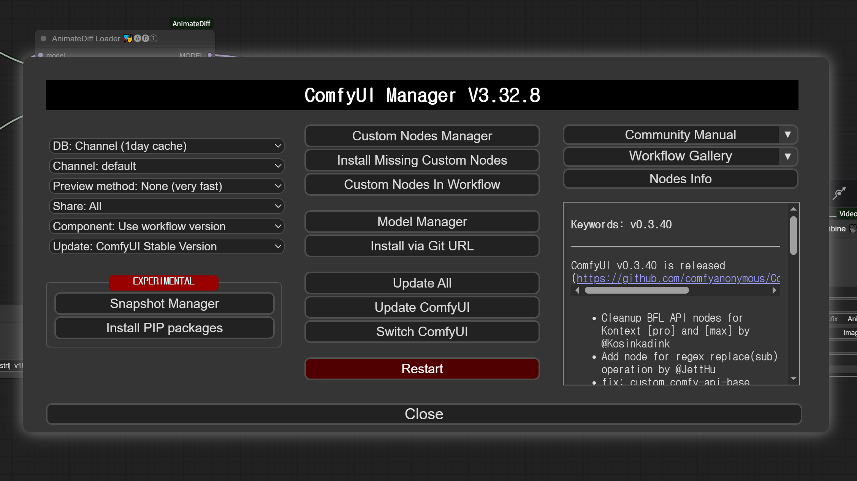Click the ComfyUI Manager V3.32.8 title

point(422,95)
